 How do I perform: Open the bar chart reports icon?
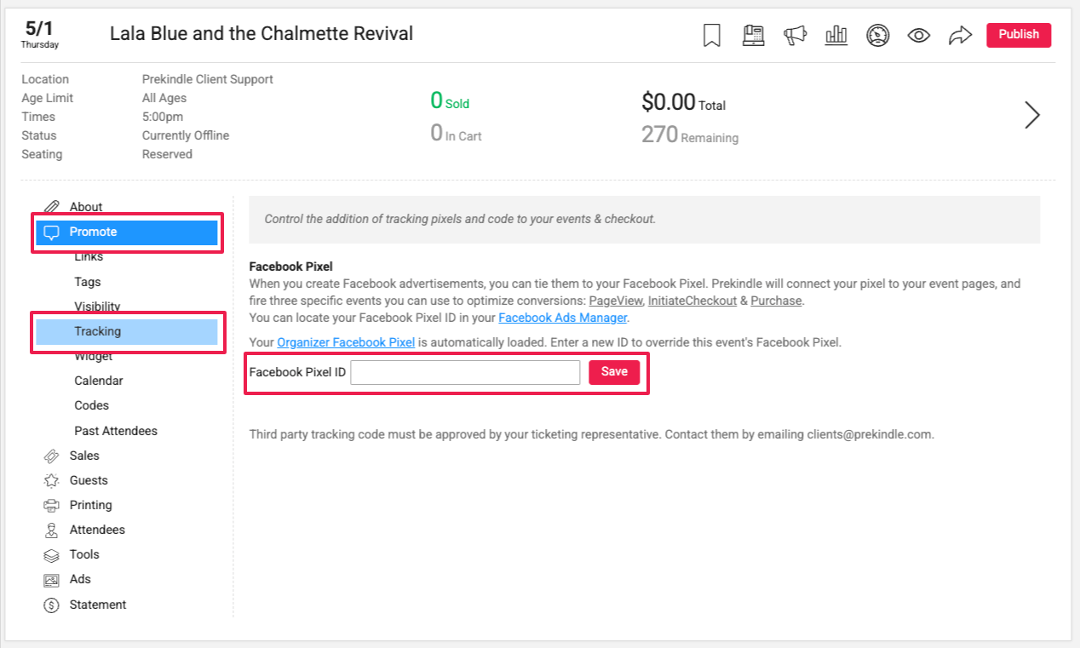point(836,35)
